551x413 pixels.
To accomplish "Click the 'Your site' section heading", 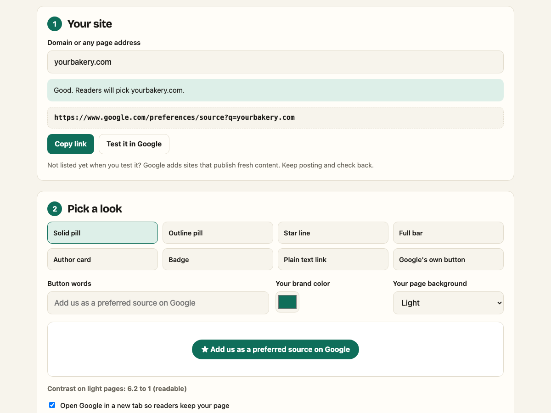I will pyautogui.click(x=90, y=24).
